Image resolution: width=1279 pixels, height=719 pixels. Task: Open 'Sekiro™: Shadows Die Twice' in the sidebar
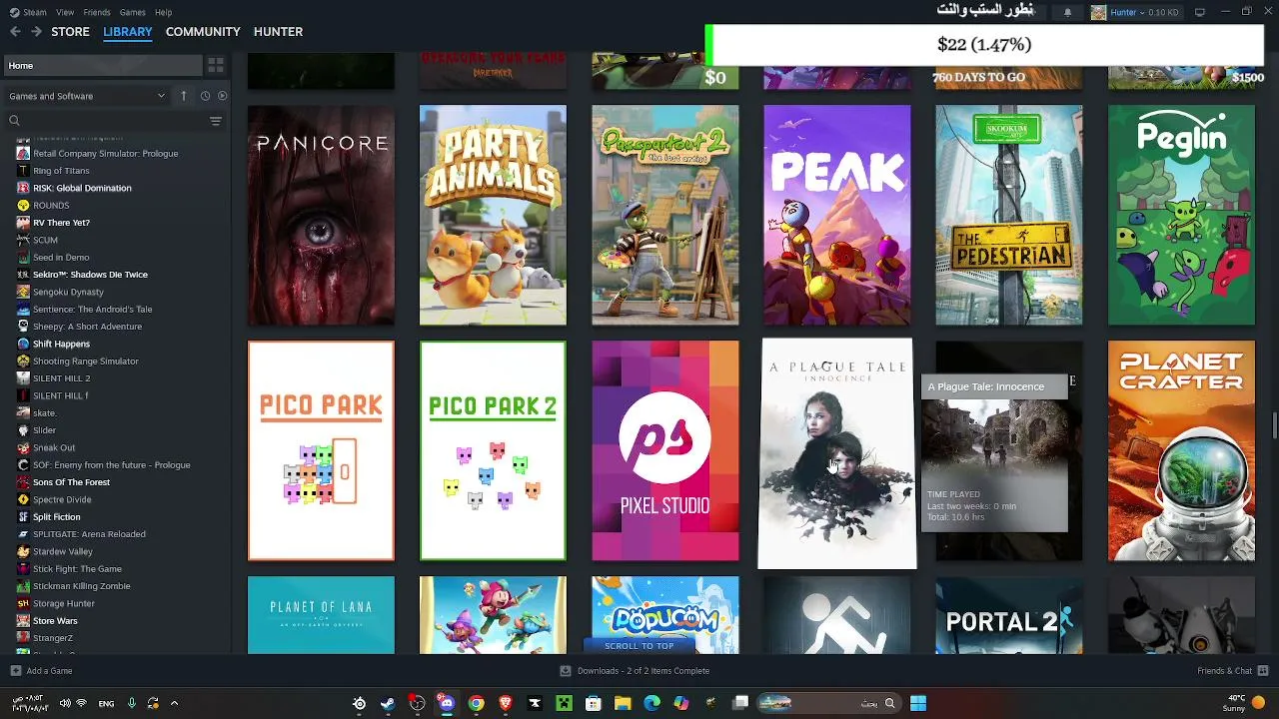pyautogui.click(x=90, y=275)
